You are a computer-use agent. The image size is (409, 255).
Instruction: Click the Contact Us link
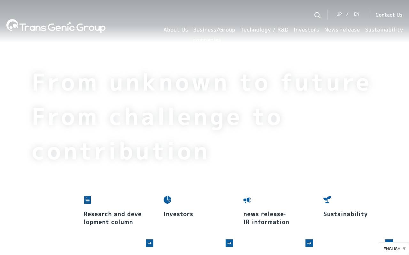[x=389, y=15]
